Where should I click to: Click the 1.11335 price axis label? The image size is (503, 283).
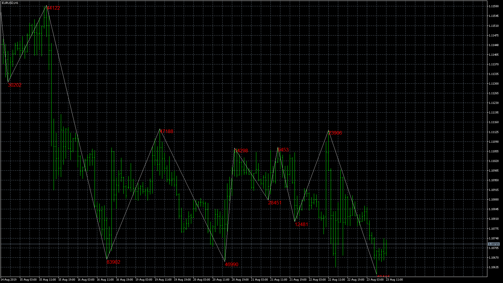pos(494,74)
